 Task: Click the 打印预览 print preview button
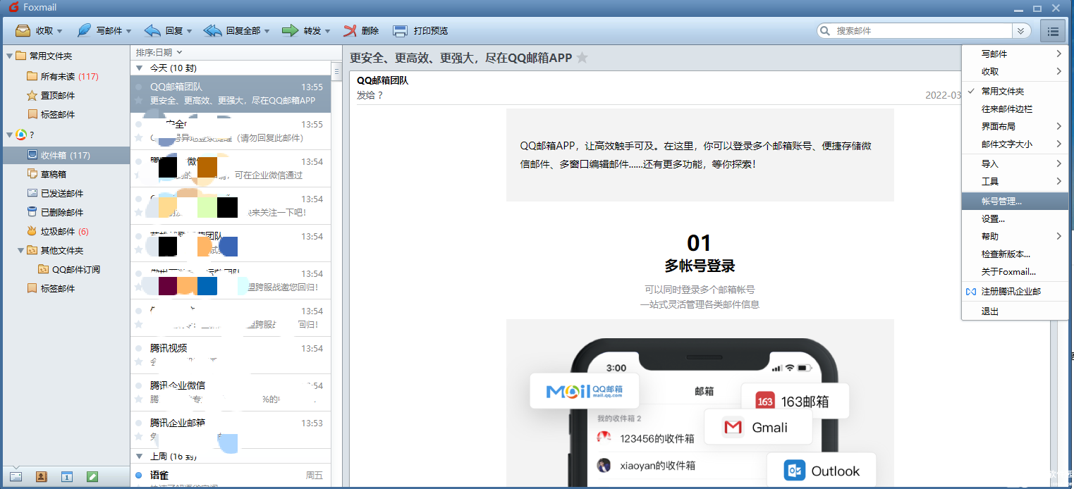click(420, 31)
